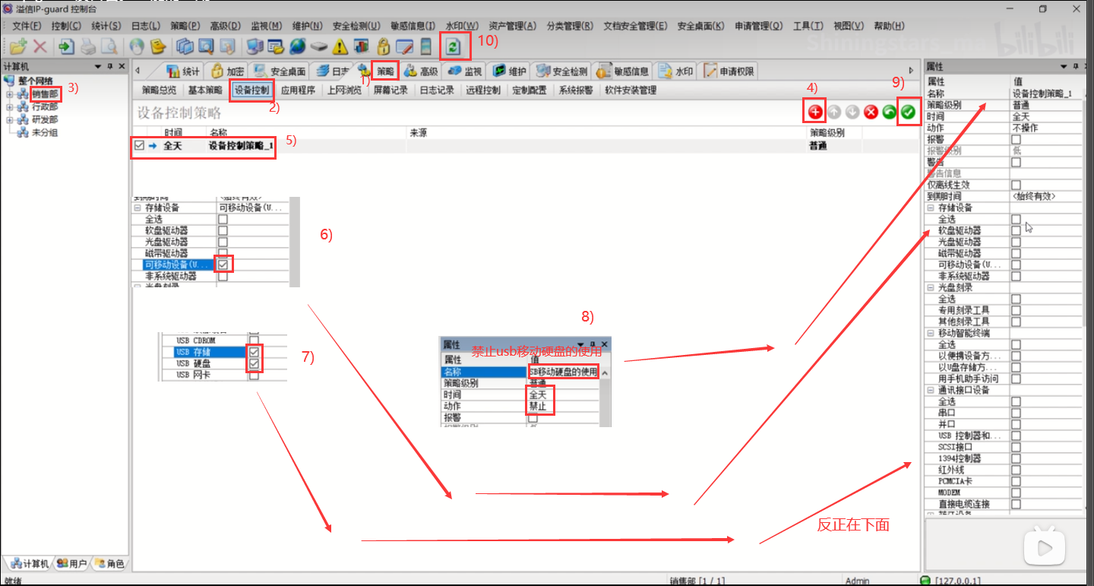Click the printer icon in the toolbar
Image resolution: width=1094 pixels, height=586 pixels.
tap(89, 46)
